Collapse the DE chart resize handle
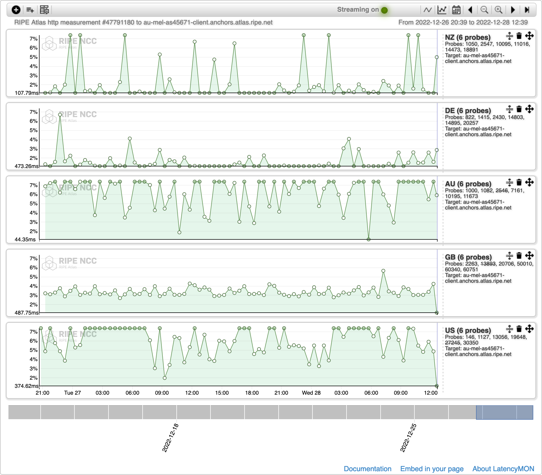 [x=509, y=109]
